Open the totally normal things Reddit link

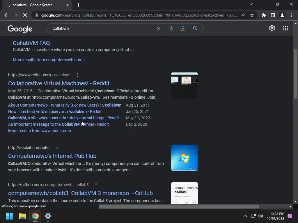(x=63, y=118)
